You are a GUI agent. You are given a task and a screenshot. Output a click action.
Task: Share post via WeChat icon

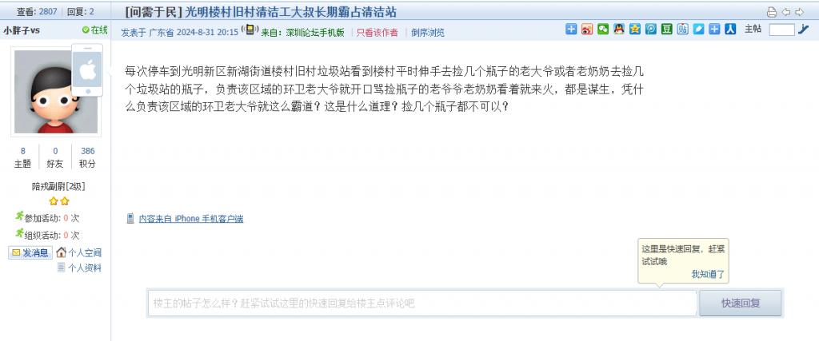click(603, 30)
